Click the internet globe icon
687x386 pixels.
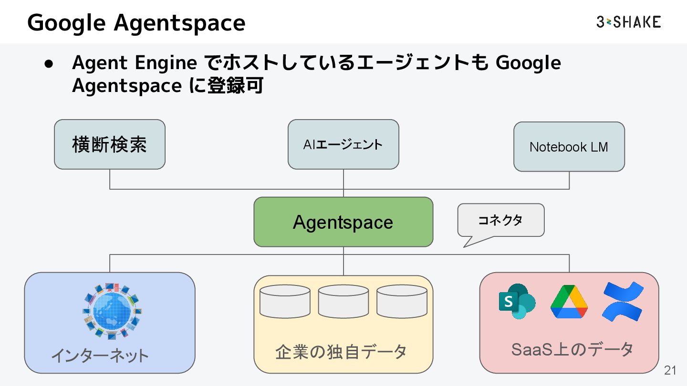click(112, 311)
